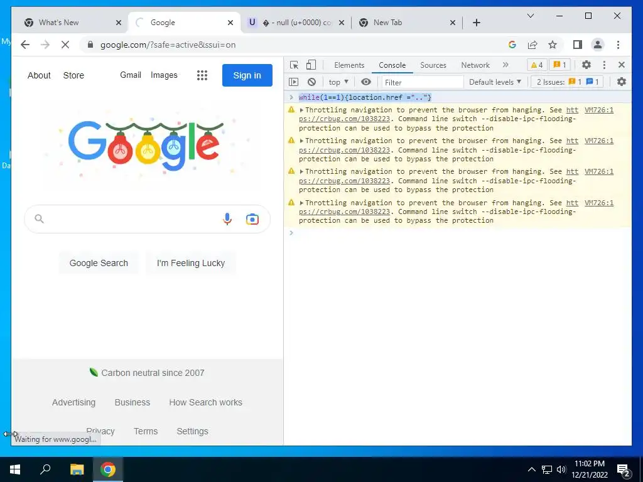
Task: Select the inspect element picker icon
Action: tap(294, 65)
